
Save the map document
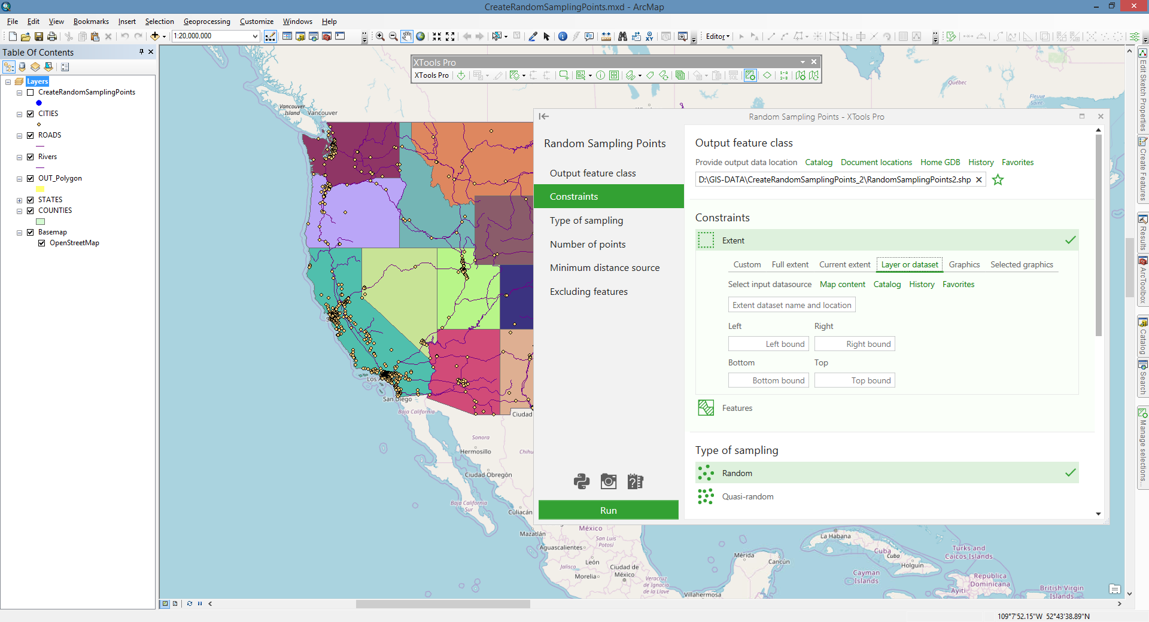point(39,36)
